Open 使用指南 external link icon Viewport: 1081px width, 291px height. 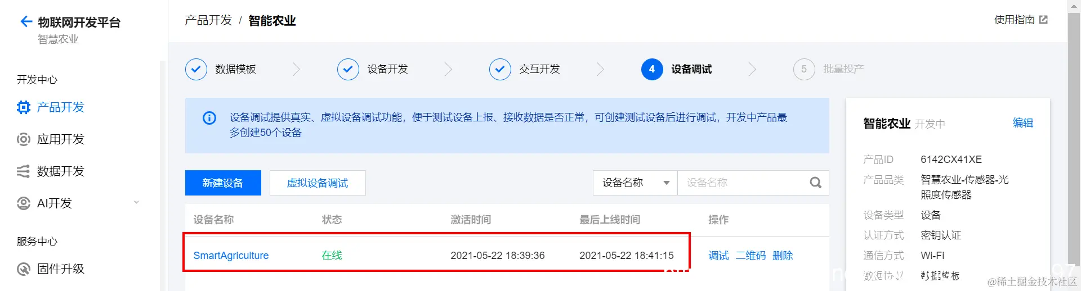coord(1043,20)
